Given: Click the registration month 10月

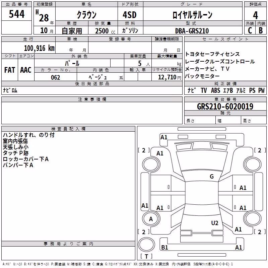Looking at the screenshot, I should (47, 30).
